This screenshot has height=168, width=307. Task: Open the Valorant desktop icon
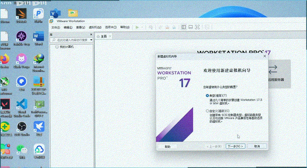click(5, 108)
